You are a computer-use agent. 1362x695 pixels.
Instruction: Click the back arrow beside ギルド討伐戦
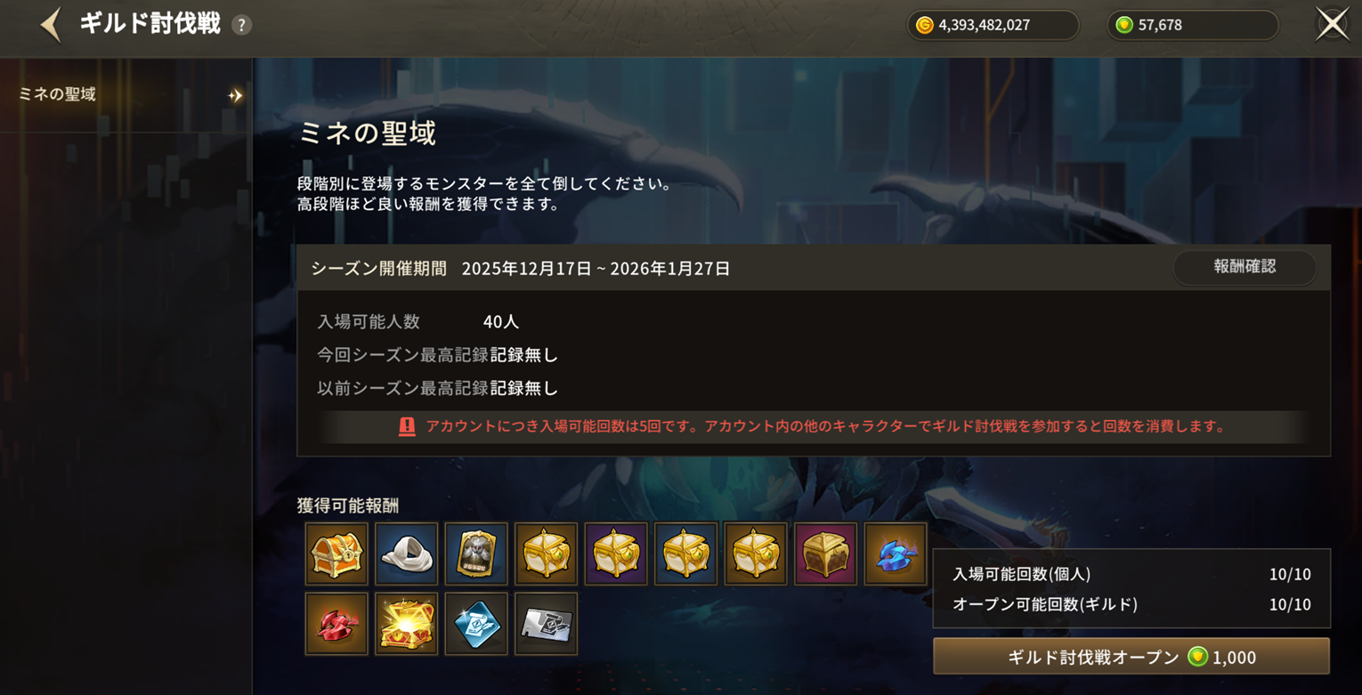point(52,25)
